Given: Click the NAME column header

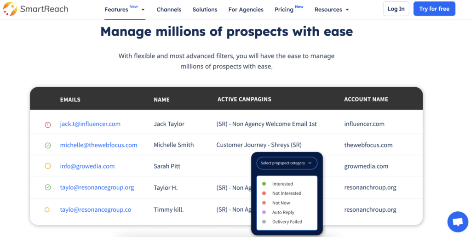Looking at the screenshot, I should coord(161,100).
